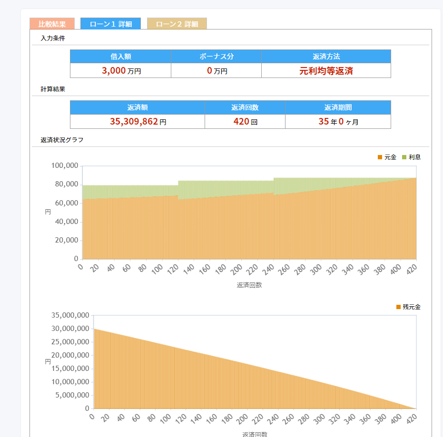Open the 比較結果 tab
This screenshot has height=437, width=443.
[52, 24]
